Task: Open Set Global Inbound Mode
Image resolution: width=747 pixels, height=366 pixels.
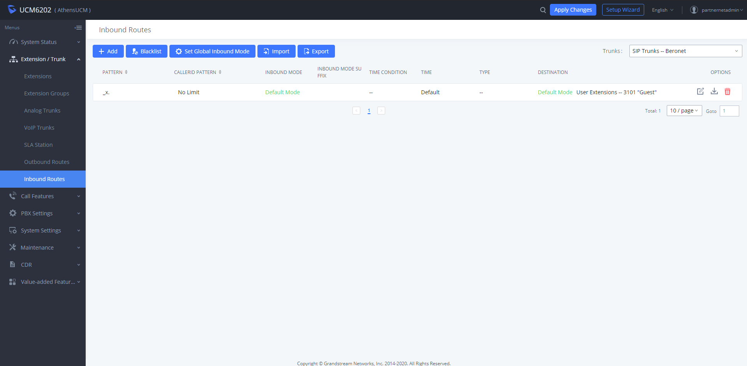Action: (x=212, y=51)
